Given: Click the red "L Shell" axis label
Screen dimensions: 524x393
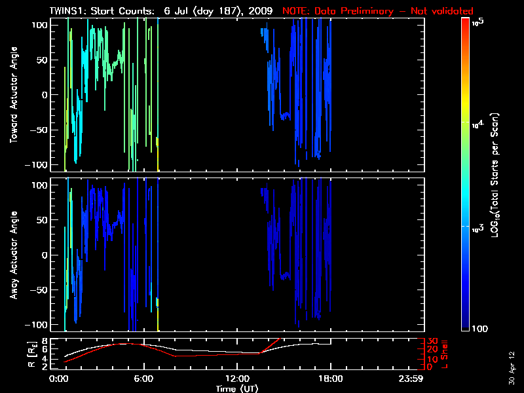Looking at the screenshot, I should click(445, 354).
